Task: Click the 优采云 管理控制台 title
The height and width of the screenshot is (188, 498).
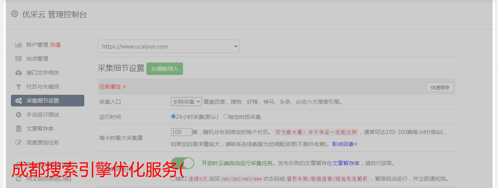Action: 54,15
